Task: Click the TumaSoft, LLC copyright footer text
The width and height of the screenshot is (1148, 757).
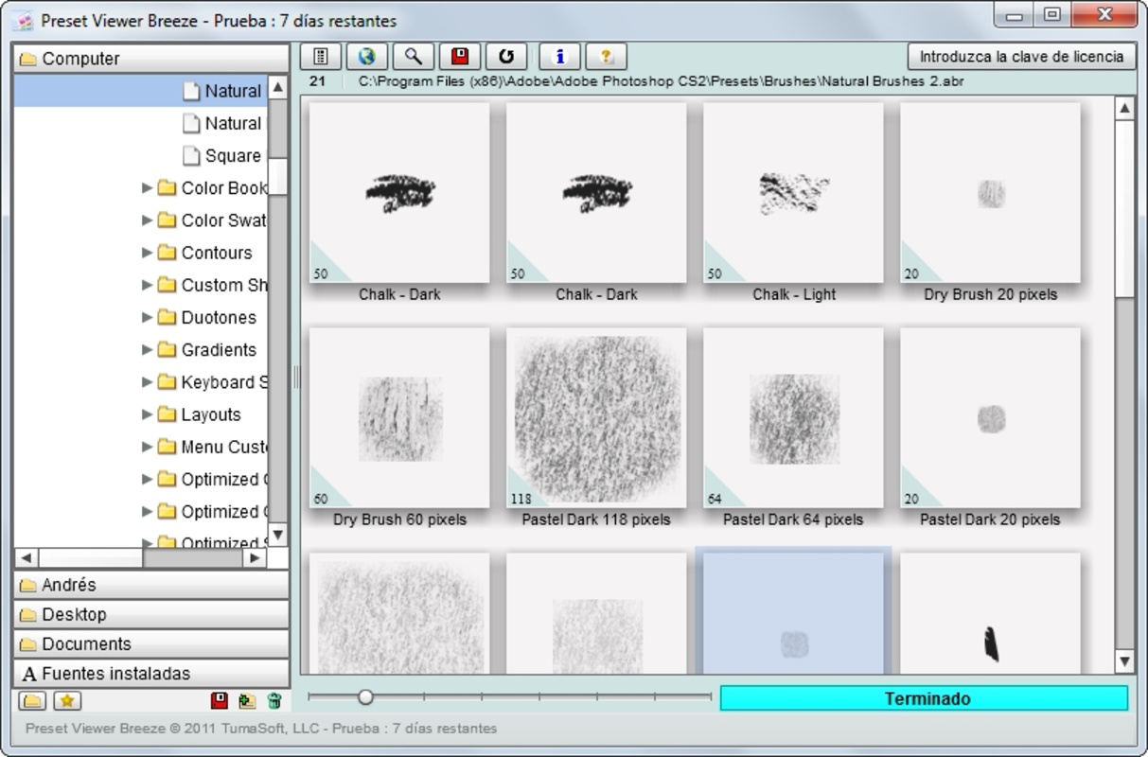Action: coord(260,729)
